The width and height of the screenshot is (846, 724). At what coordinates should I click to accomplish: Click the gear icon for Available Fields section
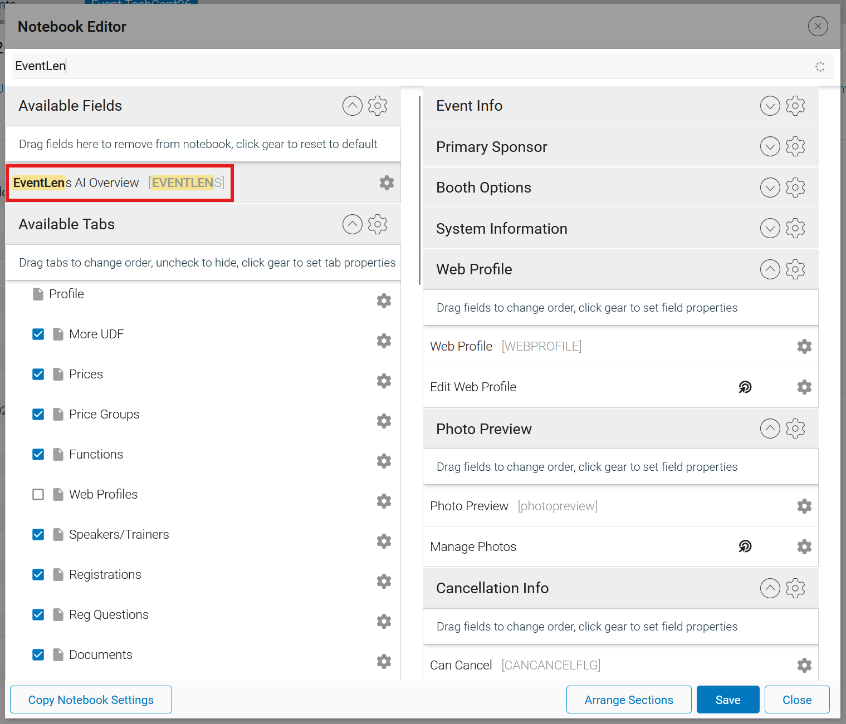click(378, 106)
